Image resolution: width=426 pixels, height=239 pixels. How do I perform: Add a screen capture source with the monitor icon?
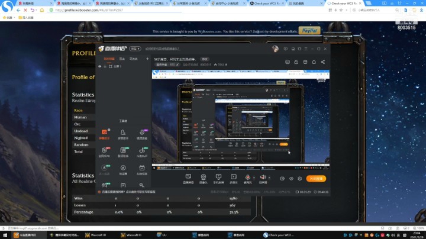pos(188,179)
